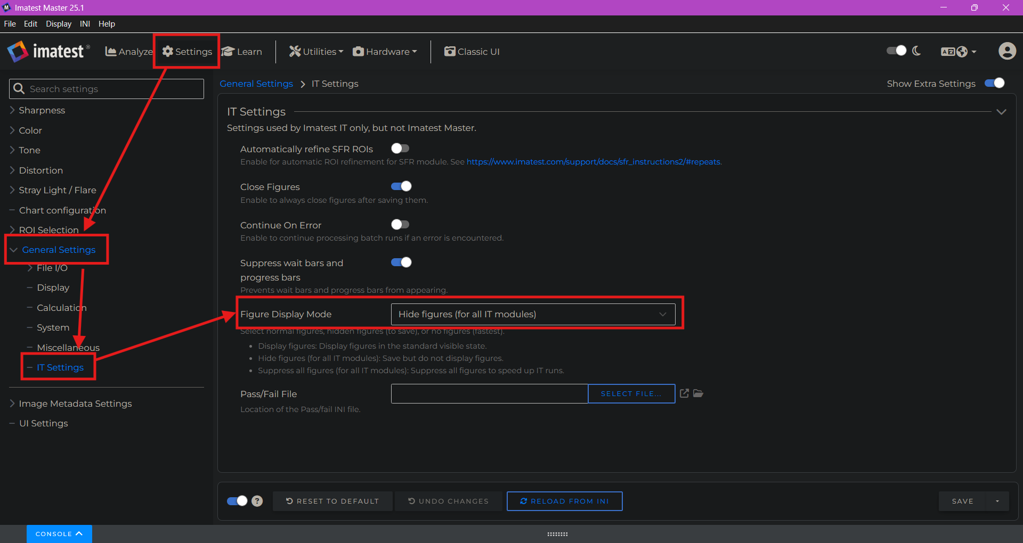Screen dimensions: 1023x543
Task: Expand the Color category
Action: [26, 130]
